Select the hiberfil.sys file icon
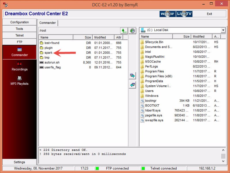 [x=142, y=110]
